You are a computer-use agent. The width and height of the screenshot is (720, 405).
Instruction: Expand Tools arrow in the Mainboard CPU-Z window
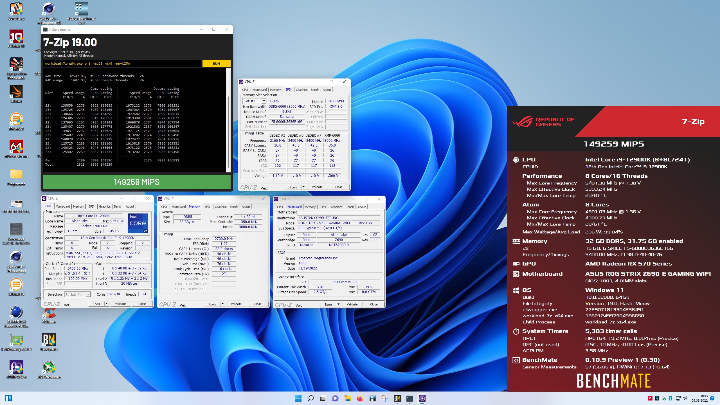338,304
